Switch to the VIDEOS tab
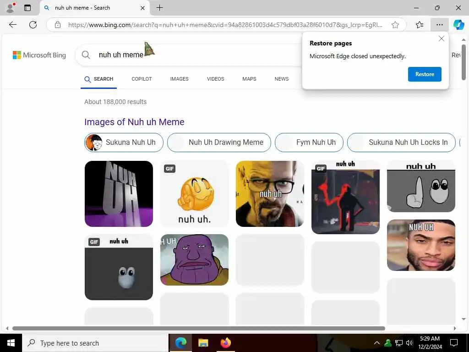Viewport: 469px width, 352px height. (215, 79)
